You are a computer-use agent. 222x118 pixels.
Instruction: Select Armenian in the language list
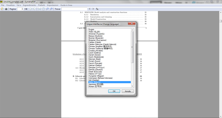109,34
